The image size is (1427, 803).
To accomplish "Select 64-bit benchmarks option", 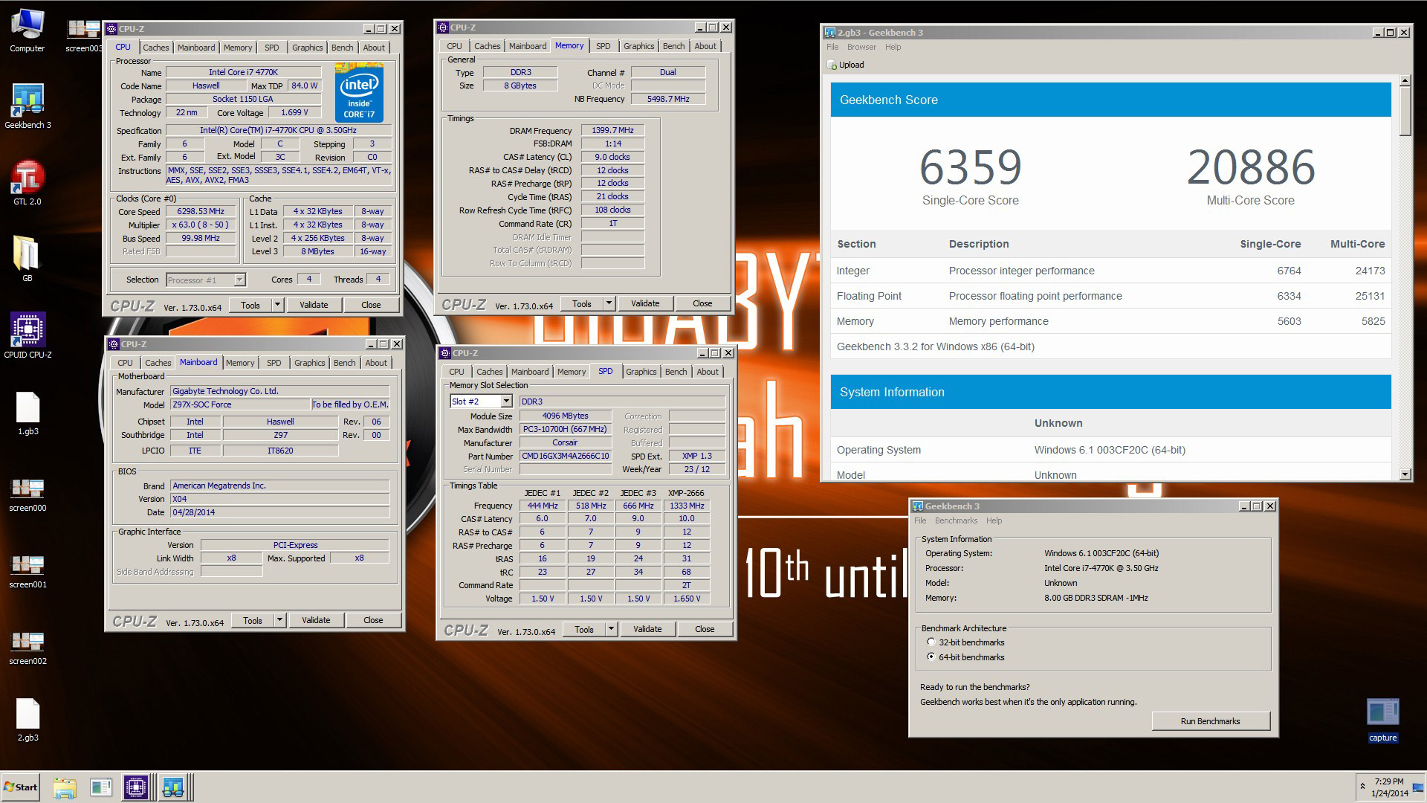I will [x=931, y=657].
